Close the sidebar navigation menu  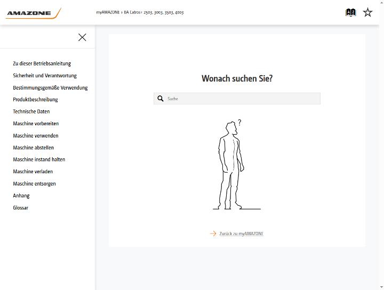[82, 37]
